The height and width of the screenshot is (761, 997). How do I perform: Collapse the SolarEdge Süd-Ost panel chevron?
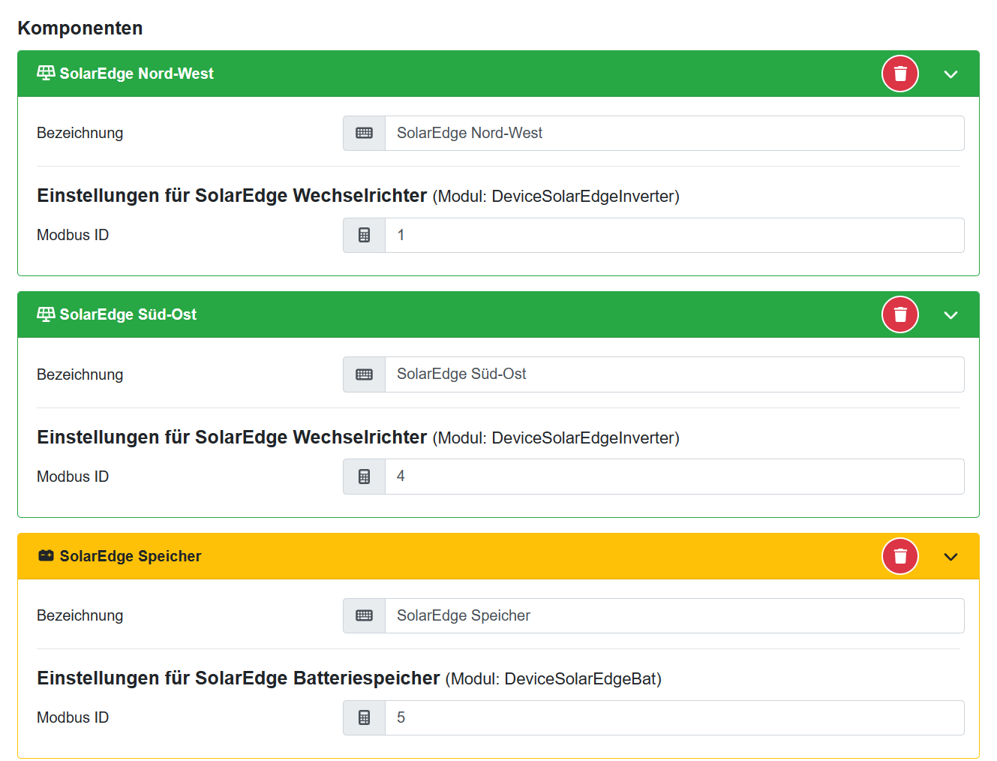(950, 315)
